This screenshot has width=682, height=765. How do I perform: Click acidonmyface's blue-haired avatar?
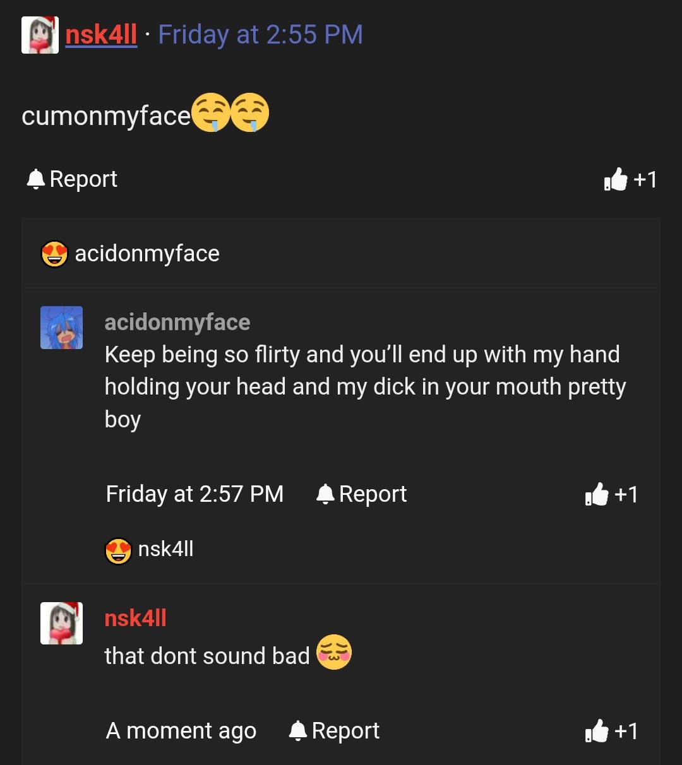coord(61,328)
